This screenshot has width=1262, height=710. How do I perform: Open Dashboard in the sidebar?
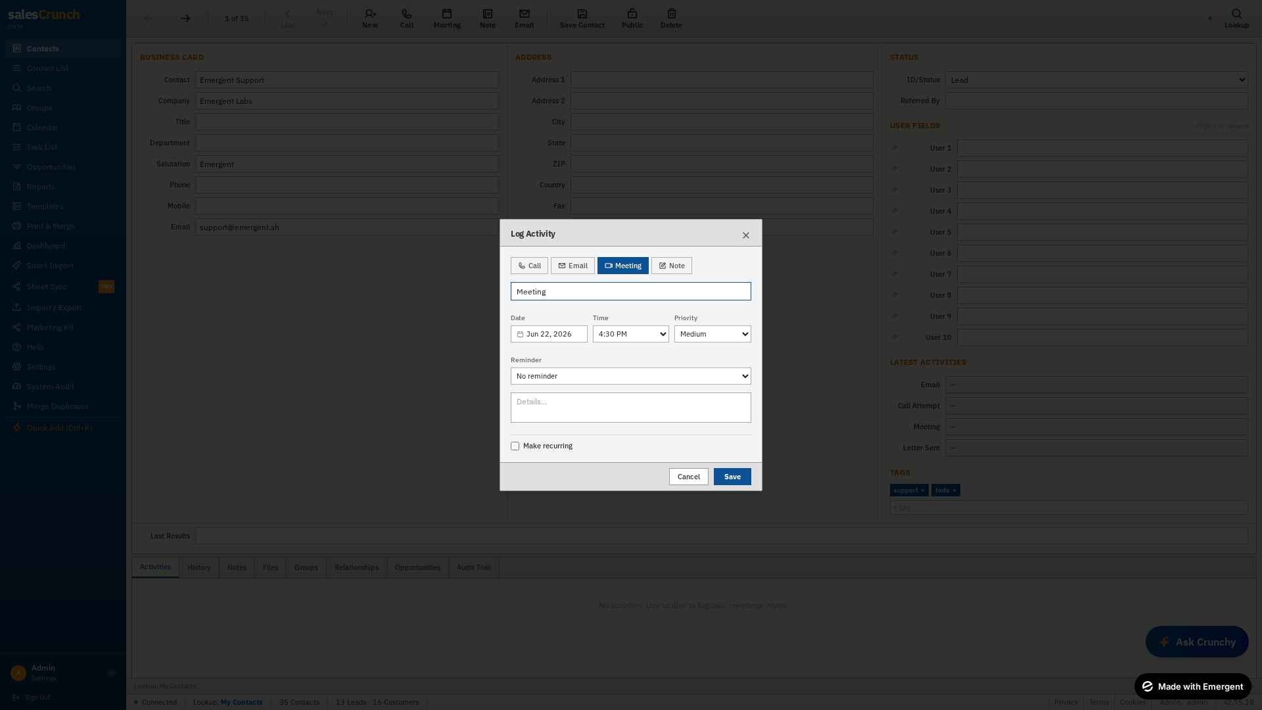(x=63, y=246)
